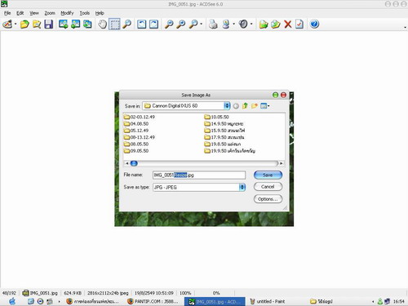Click 2816x2112x24b jpeg in status bar
Screen dimensions: 408x306
108,293
